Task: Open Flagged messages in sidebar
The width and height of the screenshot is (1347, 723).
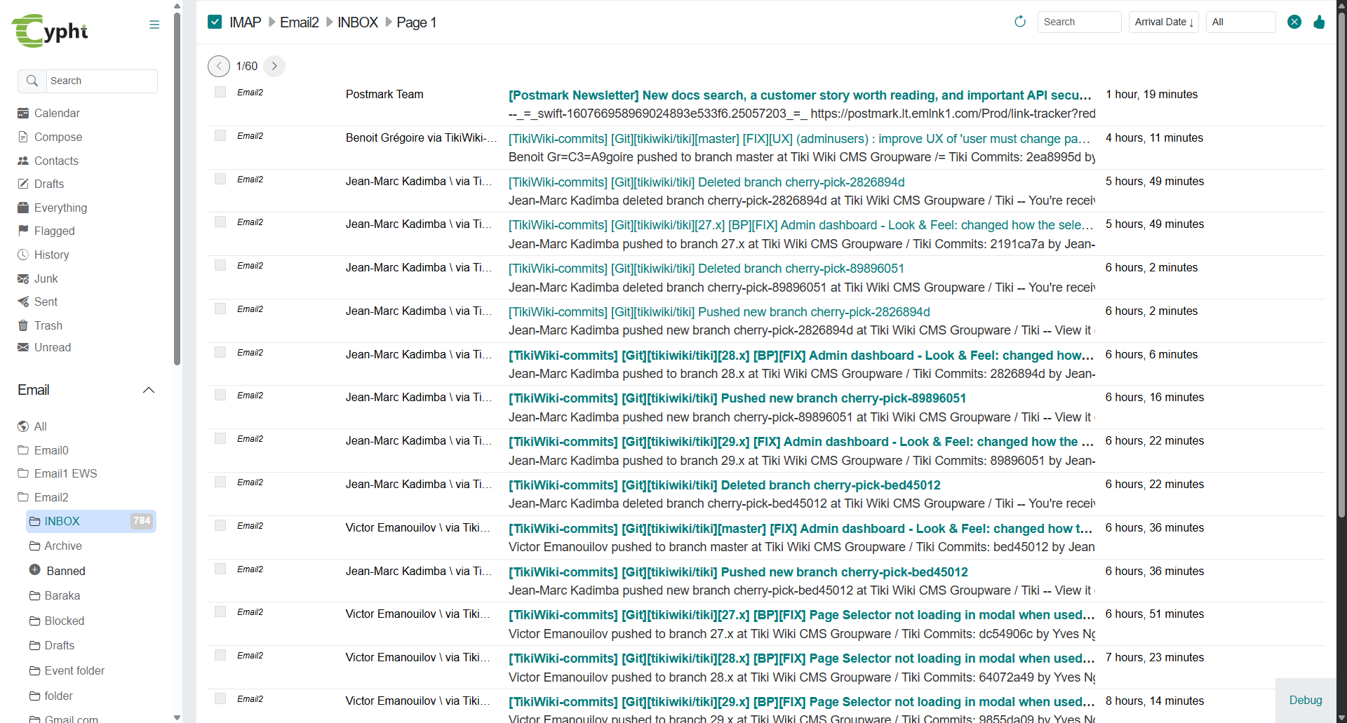Action: click(54, 231)
